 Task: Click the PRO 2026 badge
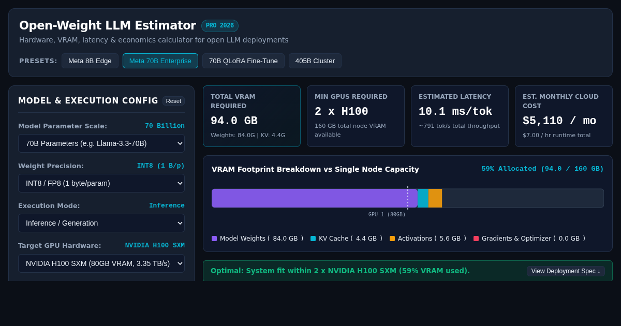pyautogui.click(x=220, y=26)
